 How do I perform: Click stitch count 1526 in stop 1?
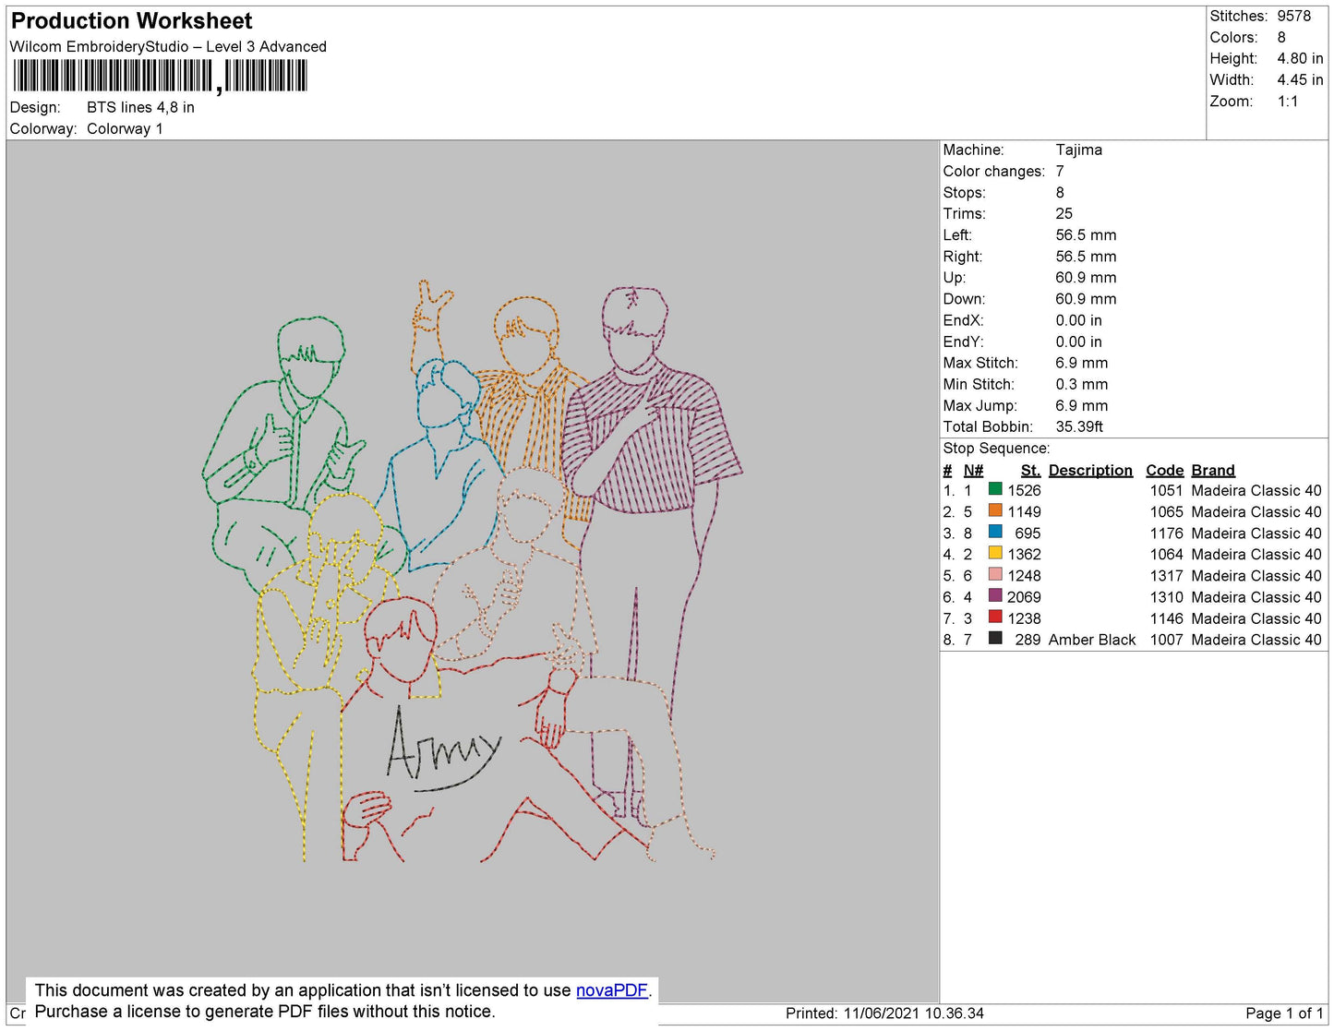[1024, 490]
